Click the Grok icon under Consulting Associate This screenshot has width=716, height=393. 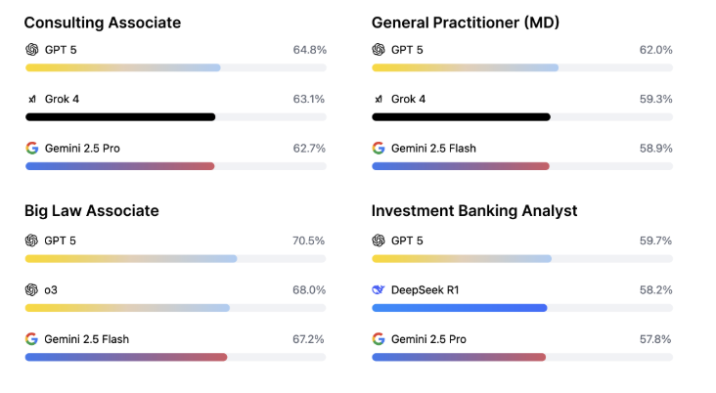pos(31,99)
